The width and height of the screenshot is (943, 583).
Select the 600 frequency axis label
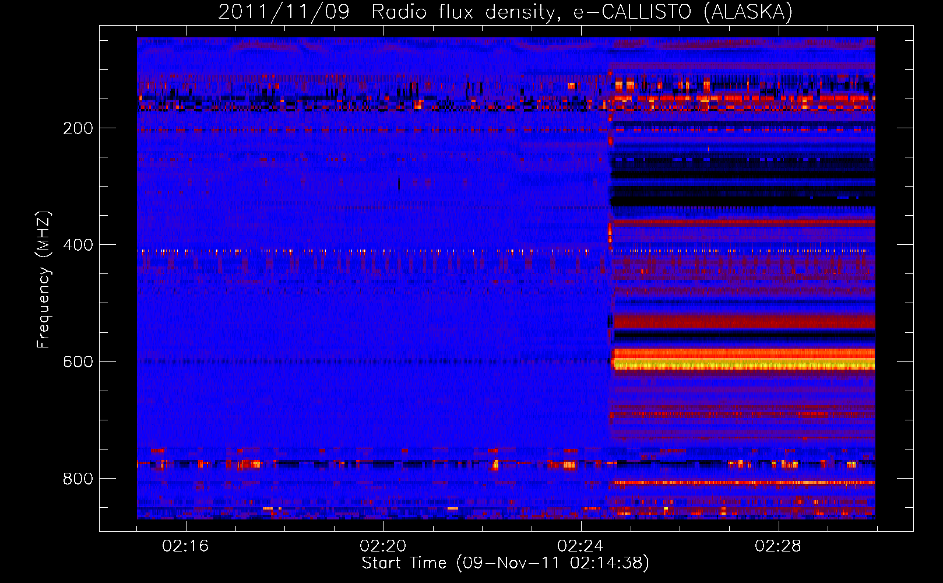click(78, 361)
